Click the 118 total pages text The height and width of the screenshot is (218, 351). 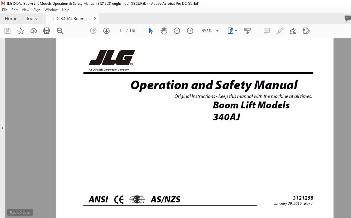point(132,31)
